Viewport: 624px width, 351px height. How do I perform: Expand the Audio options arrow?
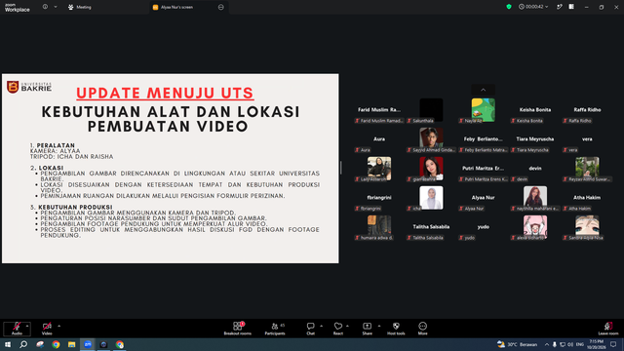[x=27, y=326]
